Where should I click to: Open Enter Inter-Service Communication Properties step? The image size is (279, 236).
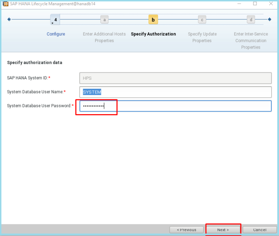pos(251,41)
